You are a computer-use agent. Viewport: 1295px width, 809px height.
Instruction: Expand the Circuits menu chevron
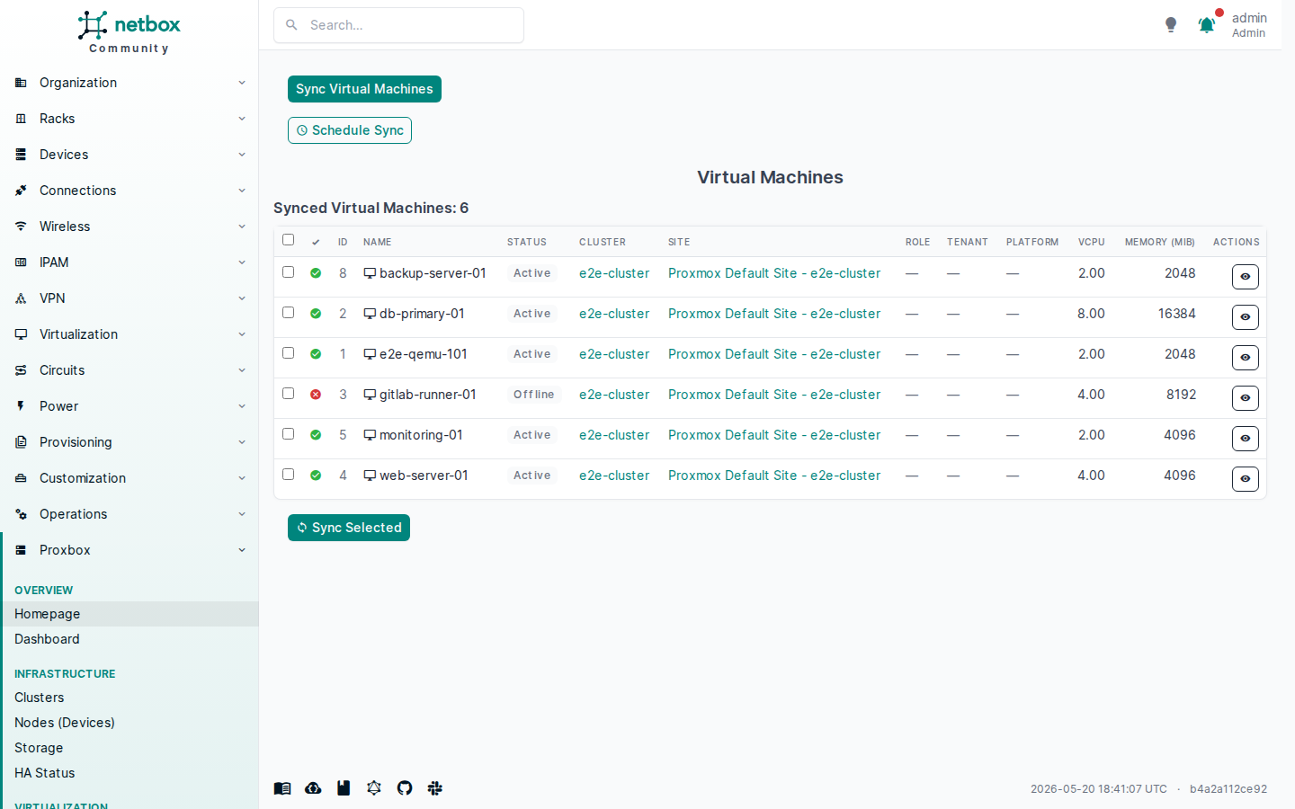pos(242,370)
